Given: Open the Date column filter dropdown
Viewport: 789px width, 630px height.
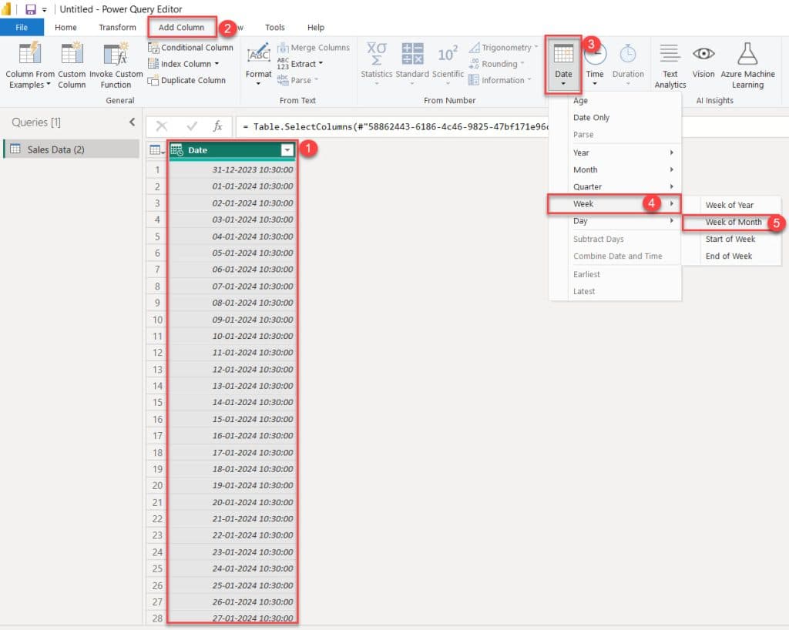Looking at the screenshot, I should [x=287, y=150].
